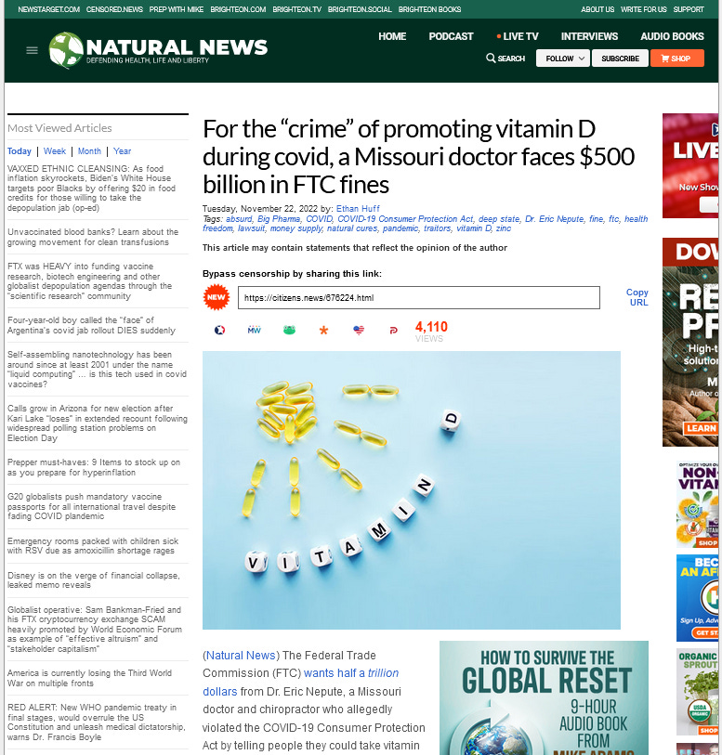The image size is (722, 755).
Task: Open the Brighteon.TV top link
Action: click(296, 9)
